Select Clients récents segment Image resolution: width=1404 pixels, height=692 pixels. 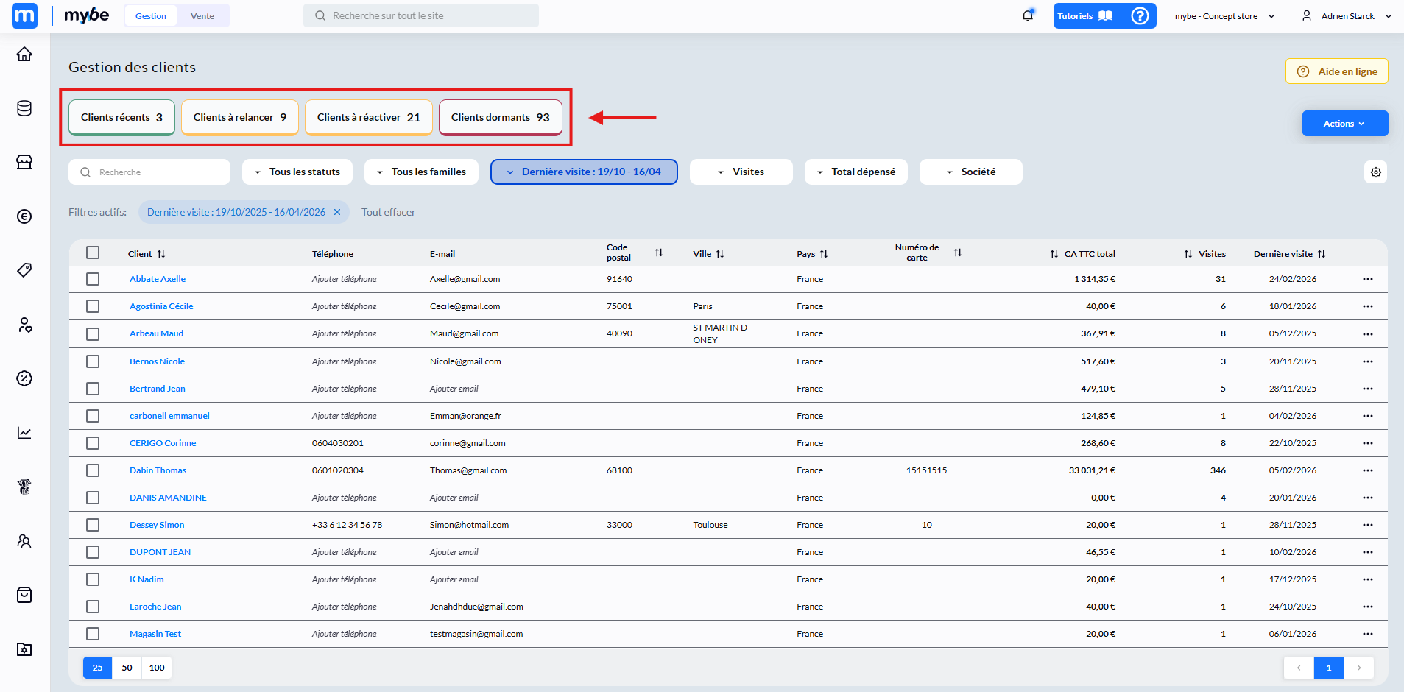[x=121, y=117]
